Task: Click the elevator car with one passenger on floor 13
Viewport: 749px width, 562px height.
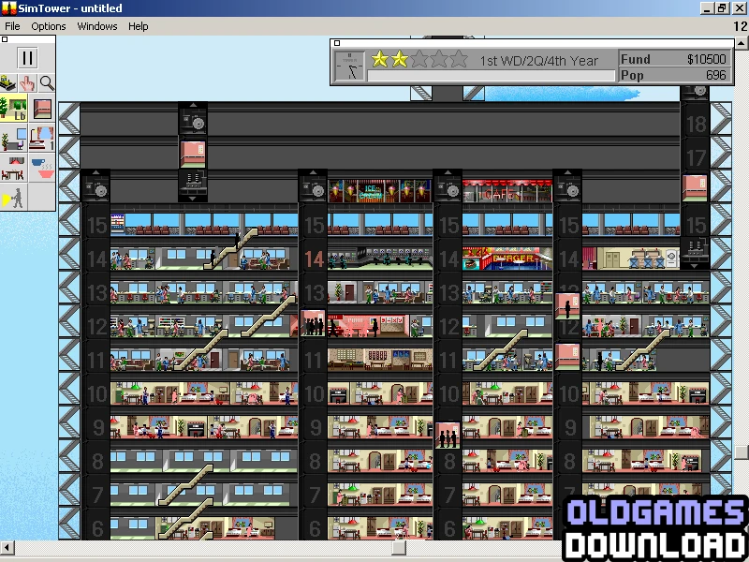Action: coord(567,306)
